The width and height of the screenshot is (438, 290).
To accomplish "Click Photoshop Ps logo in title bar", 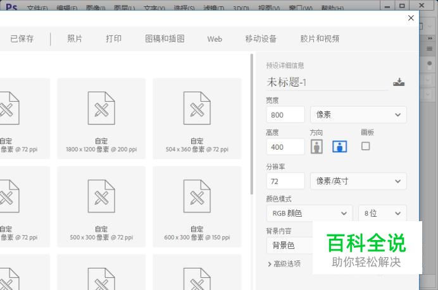I will click(x=11, y=7).
